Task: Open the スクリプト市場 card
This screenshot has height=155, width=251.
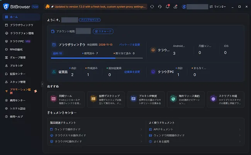Action: 226,99
